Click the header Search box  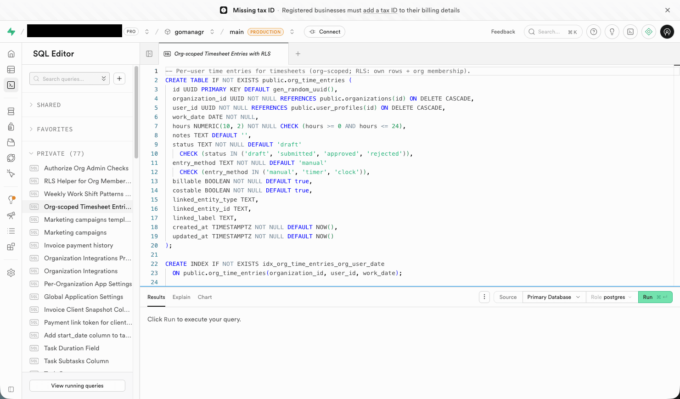coord(553,32)
